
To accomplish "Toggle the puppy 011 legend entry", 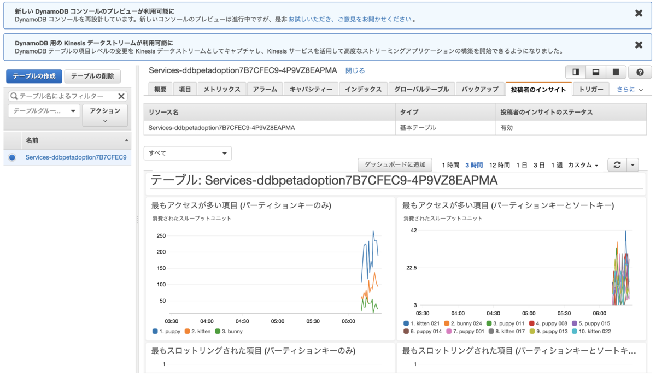I will coord(506,323).
